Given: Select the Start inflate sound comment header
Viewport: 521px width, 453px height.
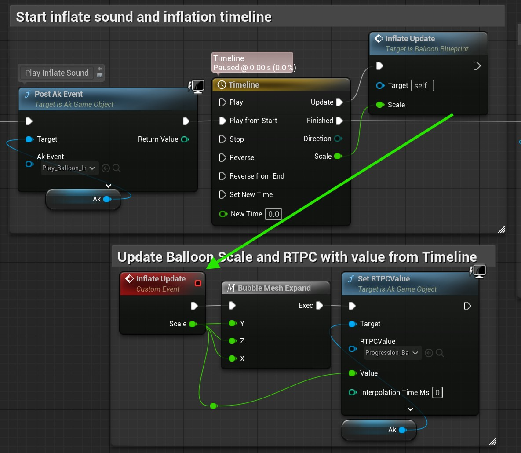Looking at the screenshot, I should click(144, 17).
